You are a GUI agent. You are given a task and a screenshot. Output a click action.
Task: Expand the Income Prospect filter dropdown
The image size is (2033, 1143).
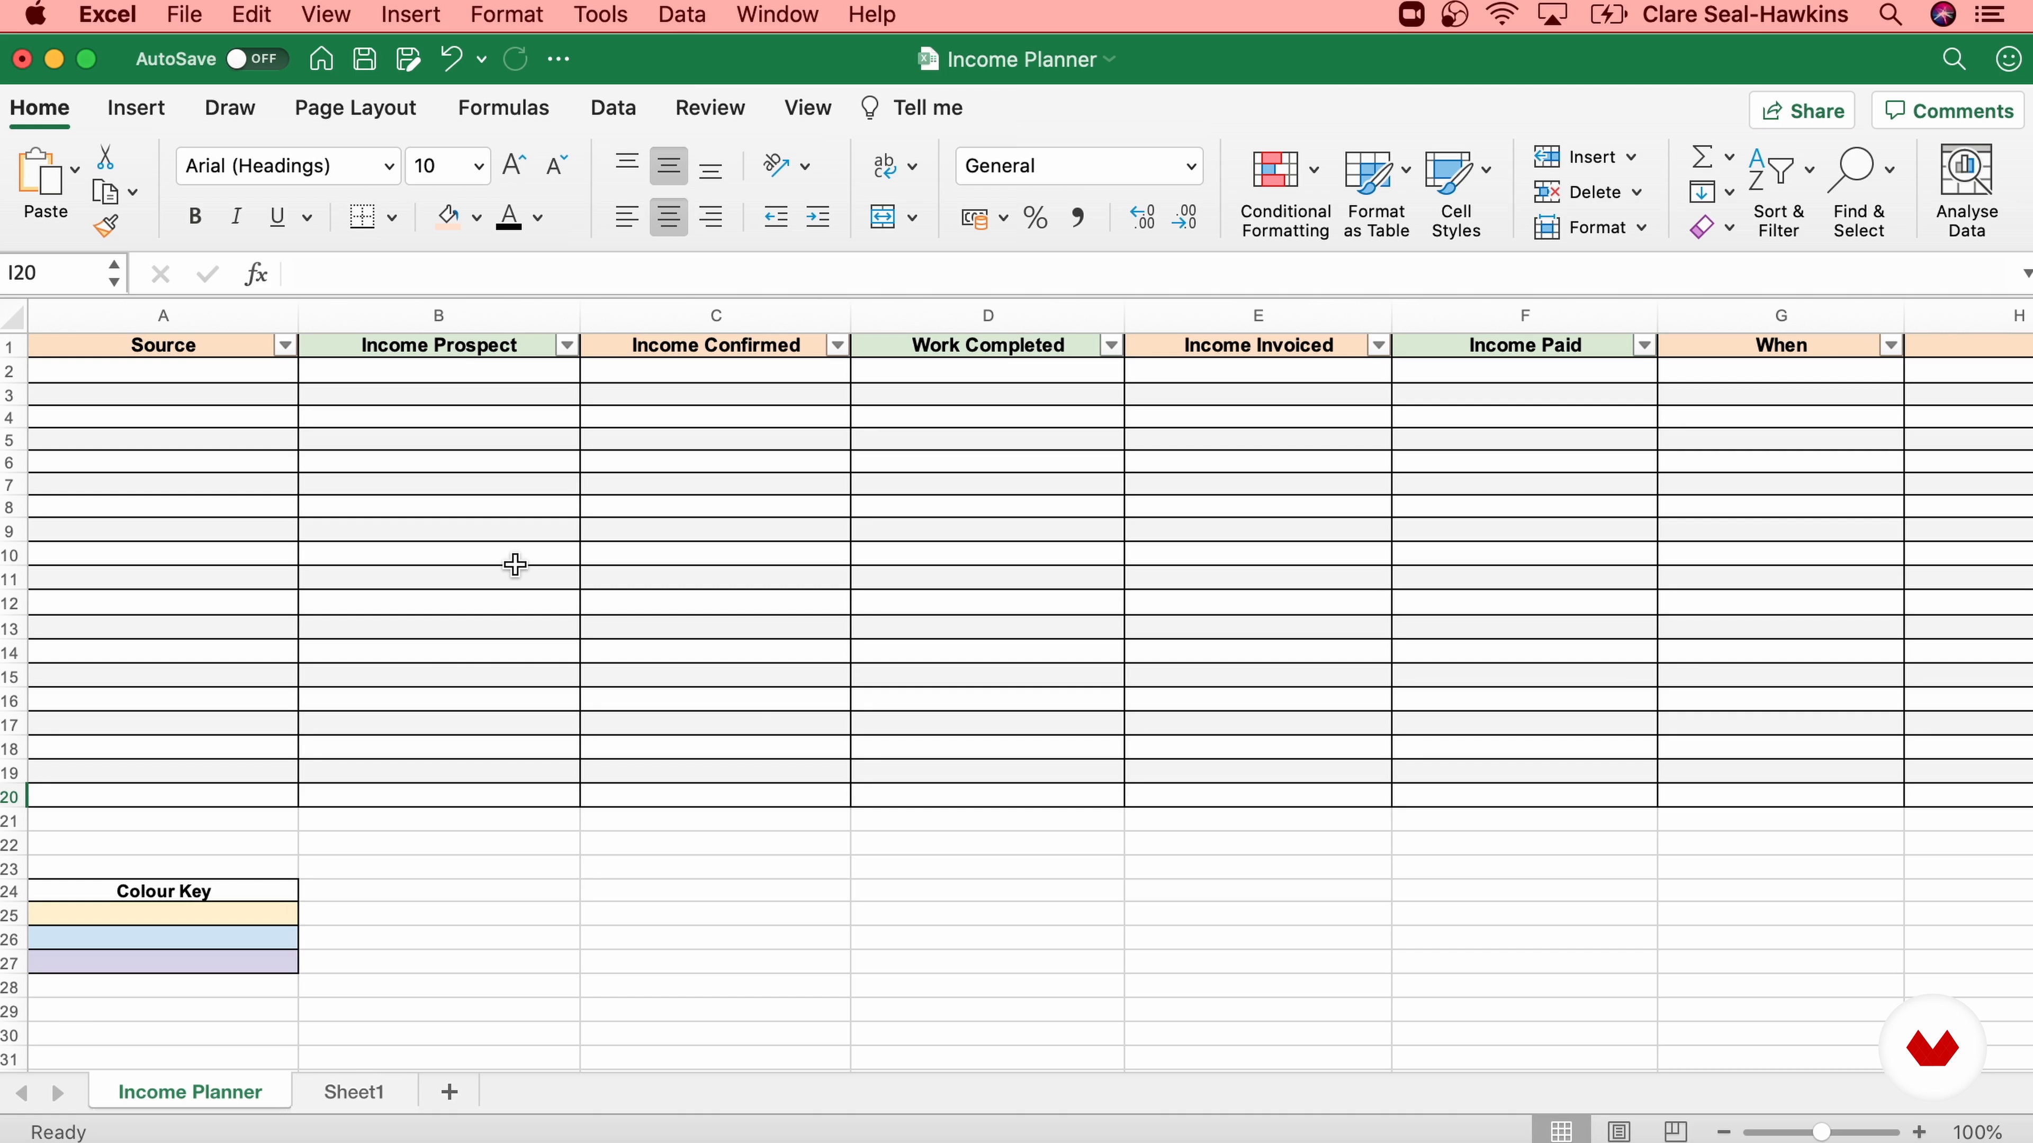566,344
